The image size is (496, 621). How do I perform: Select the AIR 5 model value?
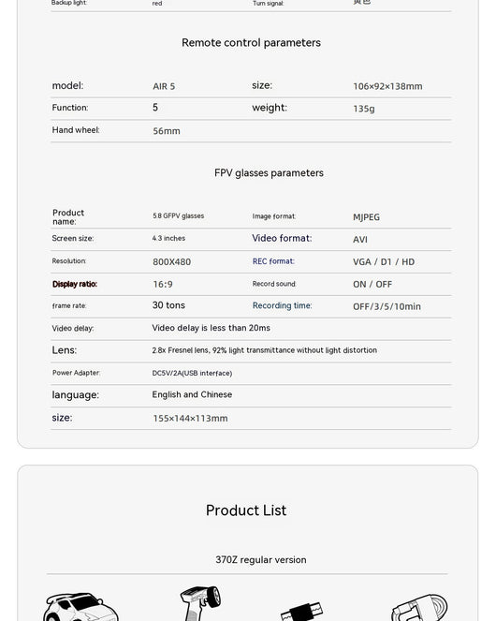click(164, 86)
